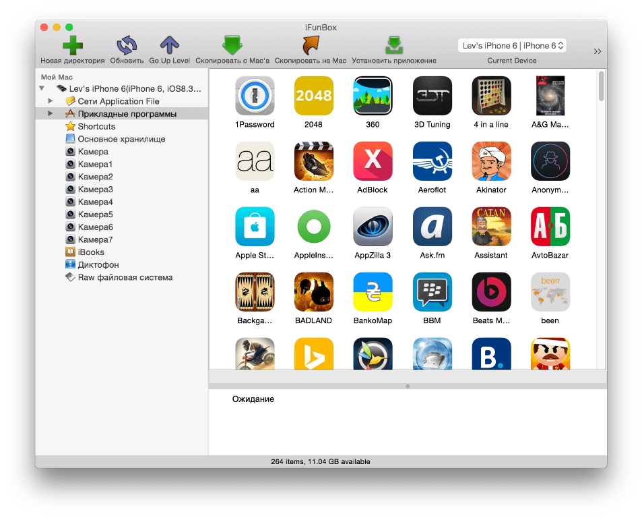Collapse the Lev's iPhone 6 tree node
This screenshot has height=518, width=642.
[x=42, y=88]
